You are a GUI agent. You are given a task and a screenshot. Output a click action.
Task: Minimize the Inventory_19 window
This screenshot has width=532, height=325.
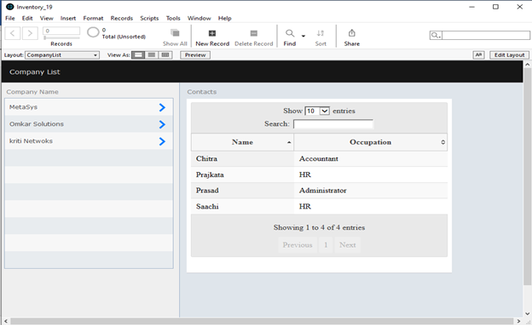click(471, 7)
